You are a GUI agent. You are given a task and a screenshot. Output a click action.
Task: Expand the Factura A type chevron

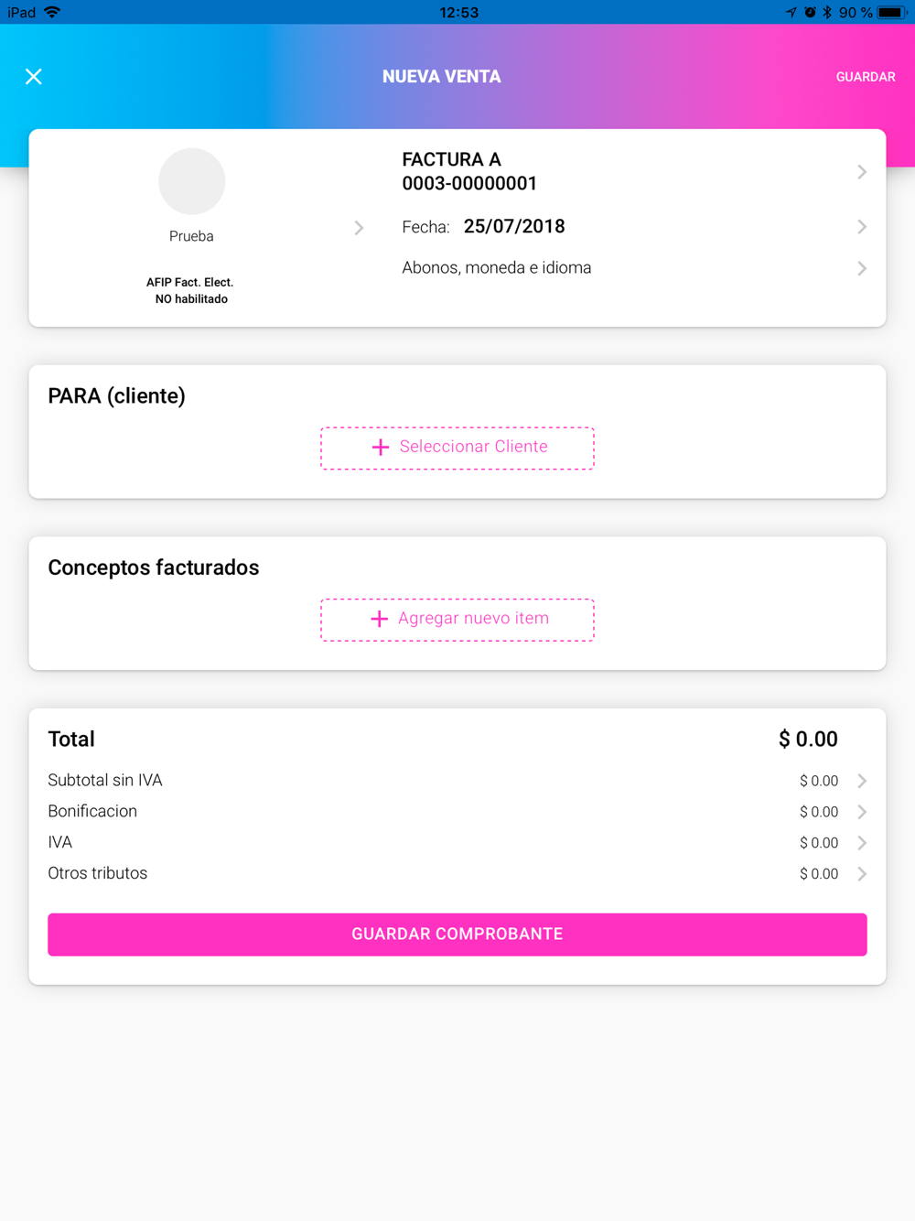(x=861, y=172)
